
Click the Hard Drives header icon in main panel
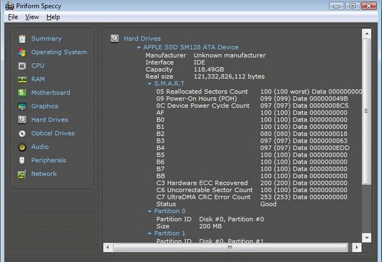115,38
